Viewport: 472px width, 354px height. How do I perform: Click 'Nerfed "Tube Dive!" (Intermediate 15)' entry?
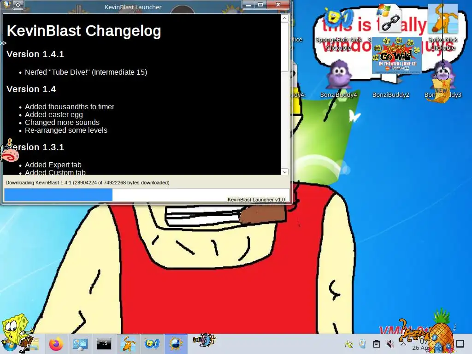pos(86,72)
